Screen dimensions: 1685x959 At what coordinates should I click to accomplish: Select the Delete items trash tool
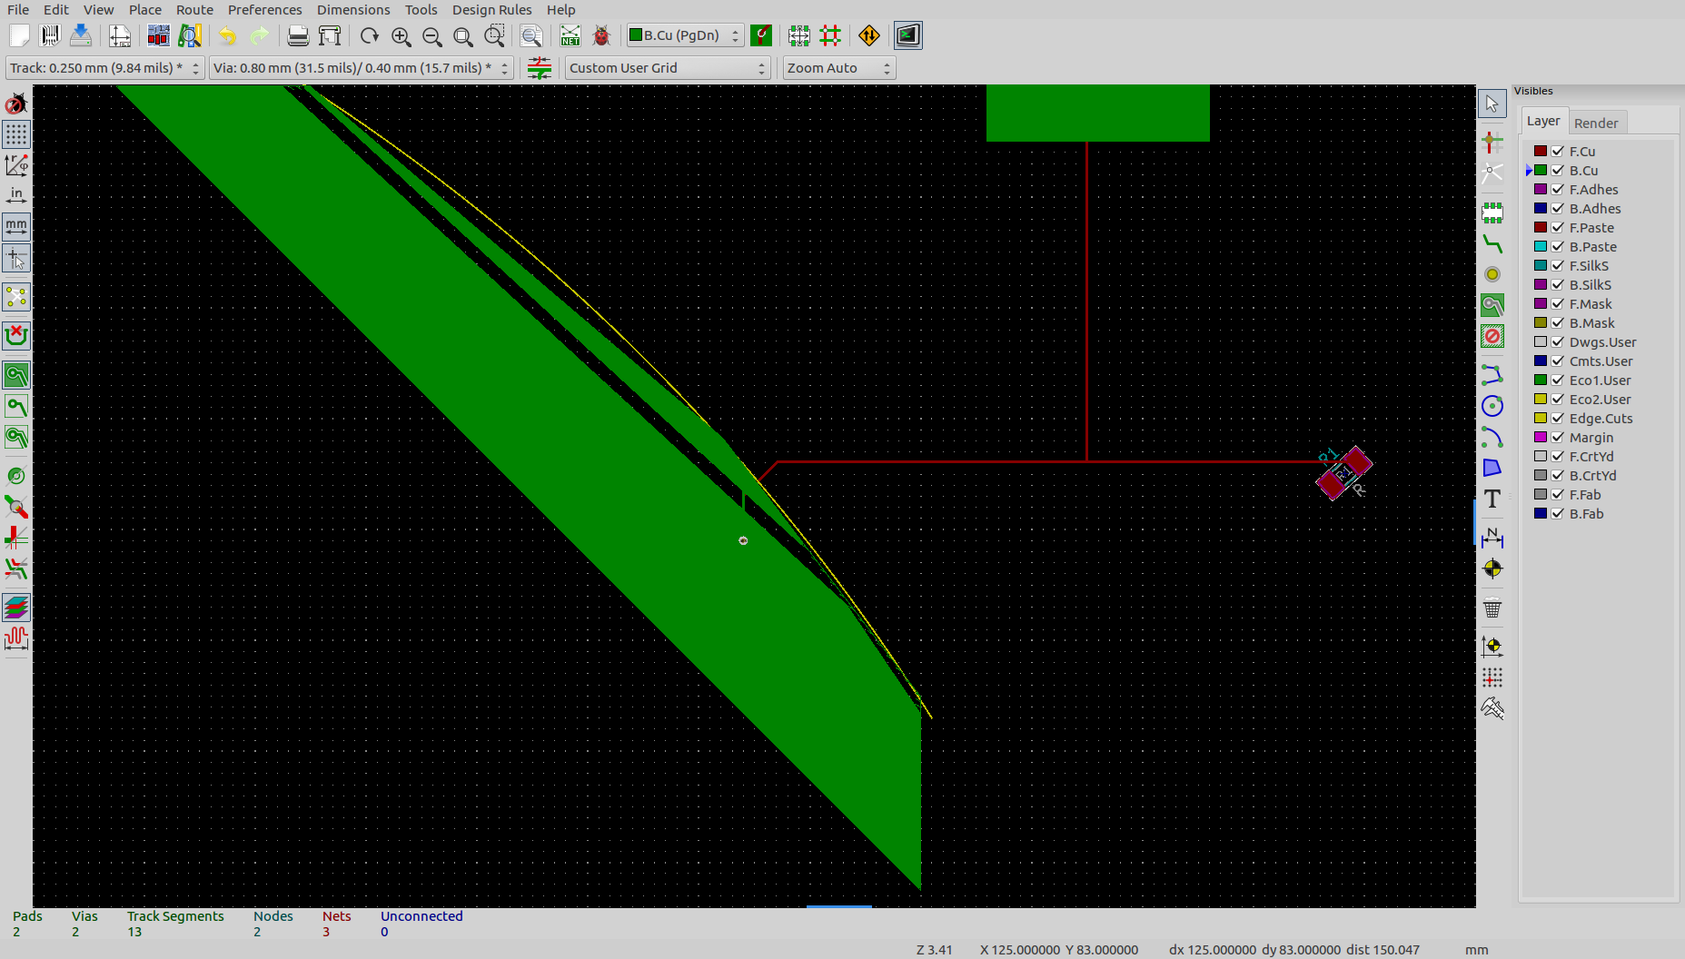tap(1492, 608)
